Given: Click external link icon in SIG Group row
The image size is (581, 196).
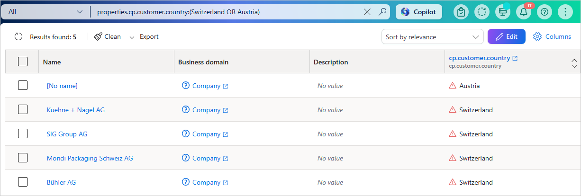Looking at the screenshot, I should (226, 134).
